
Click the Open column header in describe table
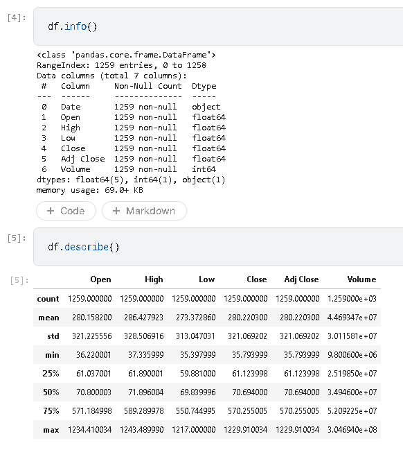point(100,279)
